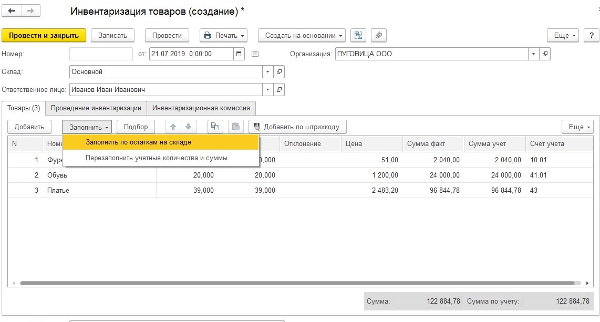Click the Добавить по штрихкоду button
The image size is (600, 322).
coord(297,127)
